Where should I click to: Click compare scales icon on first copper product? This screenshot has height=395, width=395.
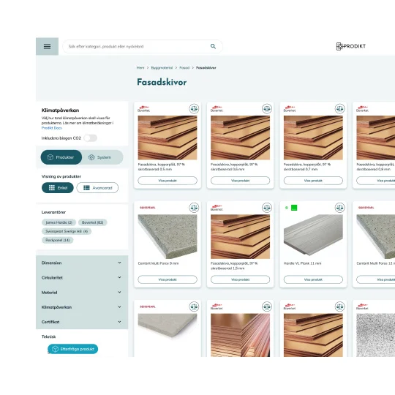(x=194, y=109)
